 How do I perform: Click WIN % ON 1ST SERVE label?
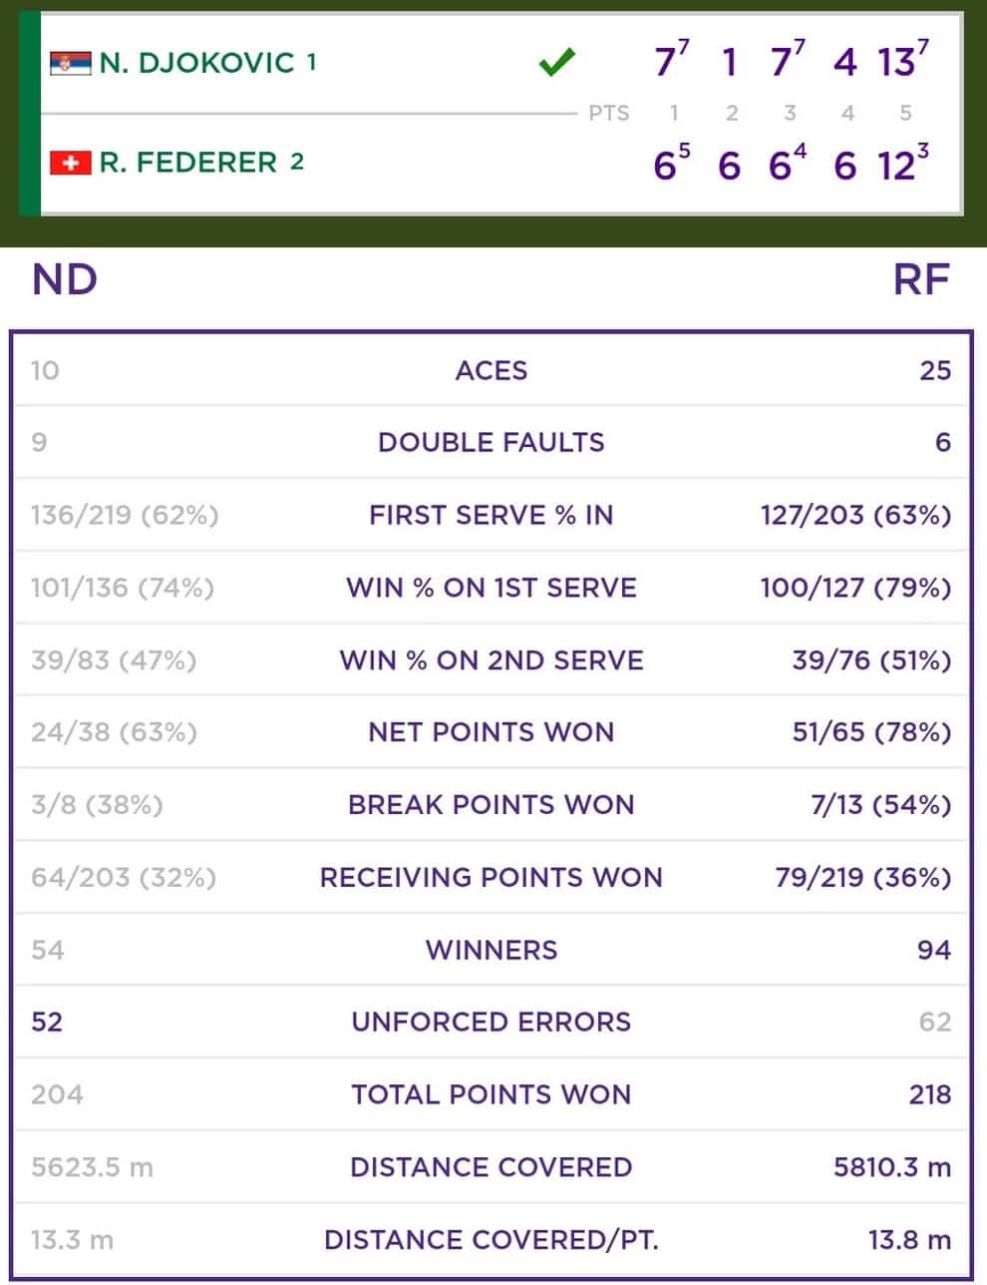pos(492,588)
